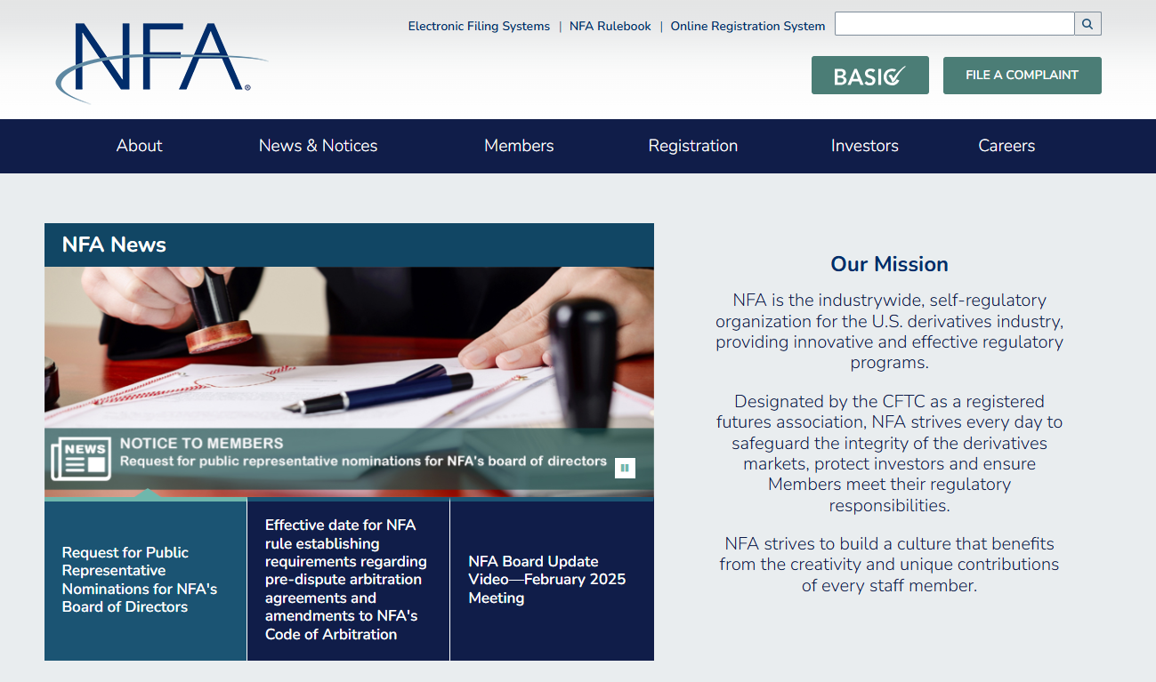Pause the news slideshow
Viewport: 1156px width, 682px height.
tap(625, 468)
